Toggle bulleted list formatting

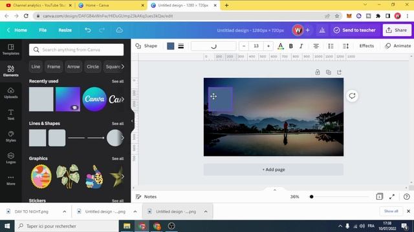tap(331, 46)
